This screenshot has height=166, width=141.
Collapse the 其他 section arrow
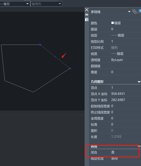(x=140, y=146)
